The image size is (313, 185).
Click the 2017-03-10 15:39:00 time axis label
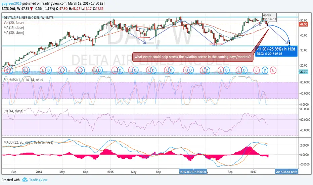click(x=193, y=172)
